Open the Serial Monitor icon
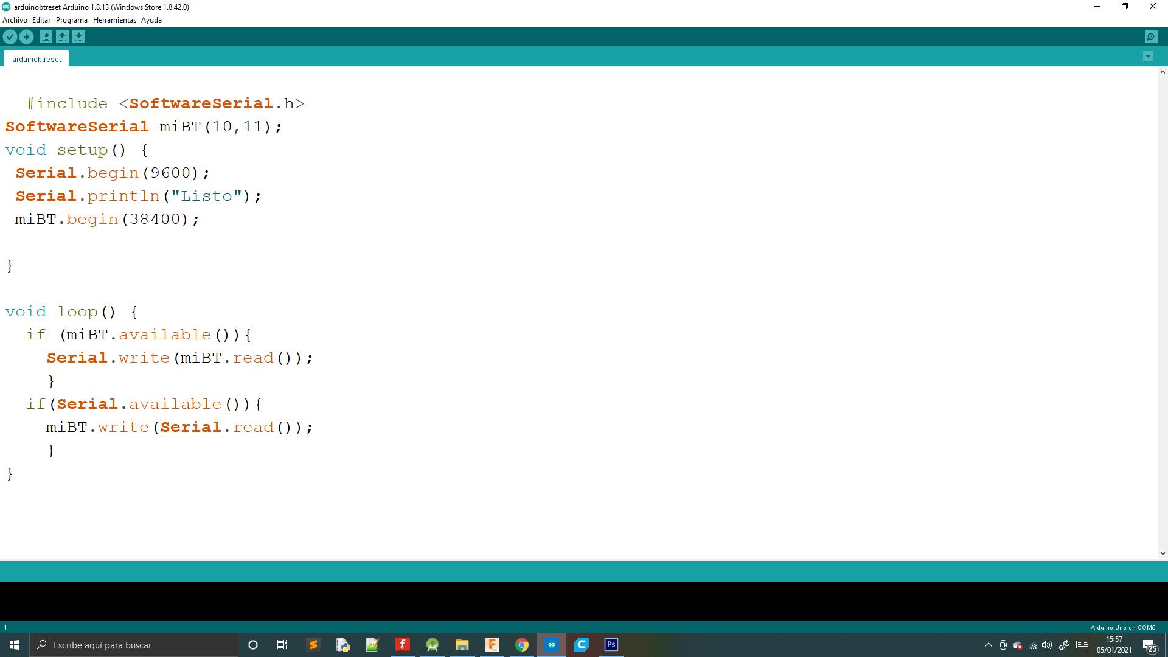The image size is (1168, 657). coord(1150,36)
